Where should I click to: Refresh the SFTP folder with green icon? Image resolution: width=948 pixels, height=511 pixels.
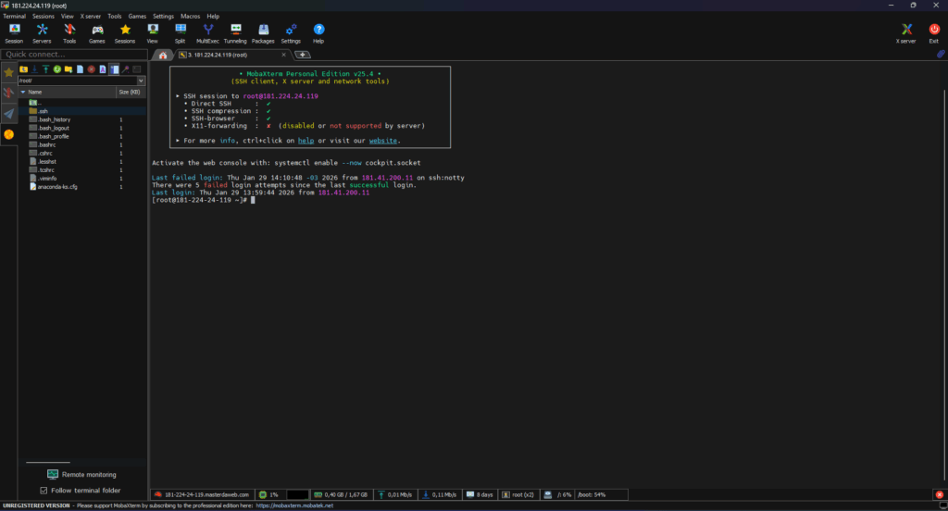(x=57, y=69)
